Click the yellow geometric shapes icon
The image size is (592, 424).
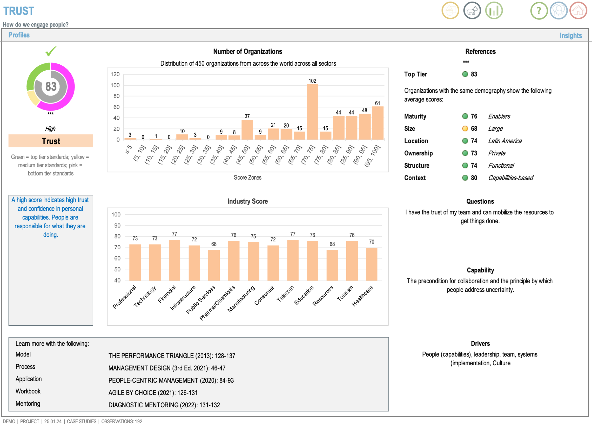coord(450,11)
